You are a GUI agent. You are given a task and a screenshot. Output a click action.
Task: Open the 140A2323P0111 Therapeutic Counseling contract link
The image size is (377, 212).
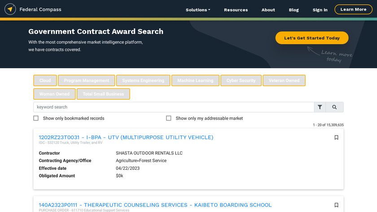[155, 205]
